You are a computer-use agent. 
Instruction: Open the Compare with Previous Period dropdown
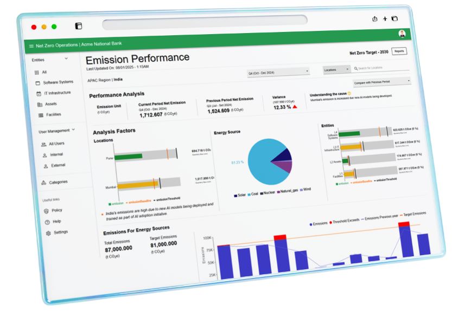pyautogui.click(x=381, y=82)
